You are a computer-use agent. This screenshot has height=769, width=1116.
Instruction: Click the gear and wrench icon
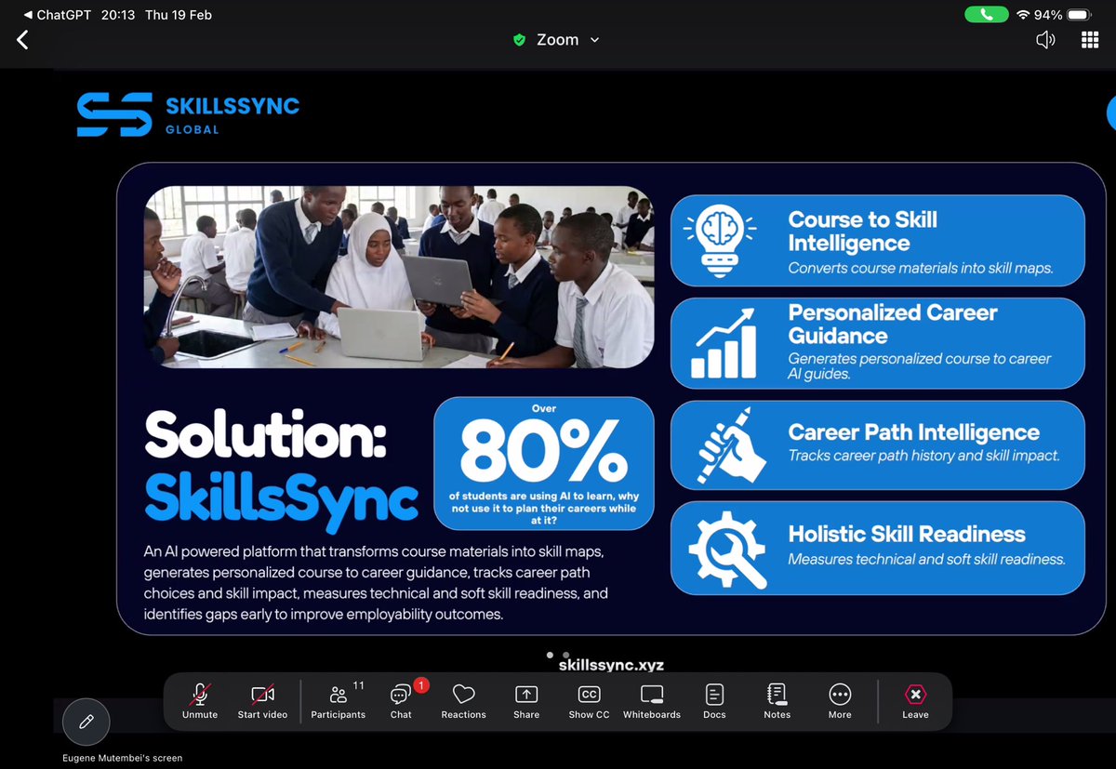pos(727,549)
